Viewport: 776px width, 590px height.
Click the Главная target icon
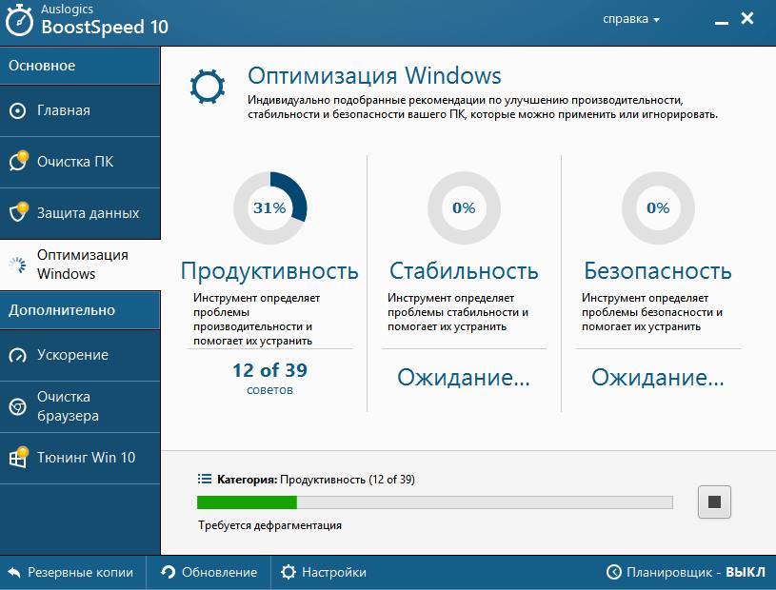tap(18, 110)
